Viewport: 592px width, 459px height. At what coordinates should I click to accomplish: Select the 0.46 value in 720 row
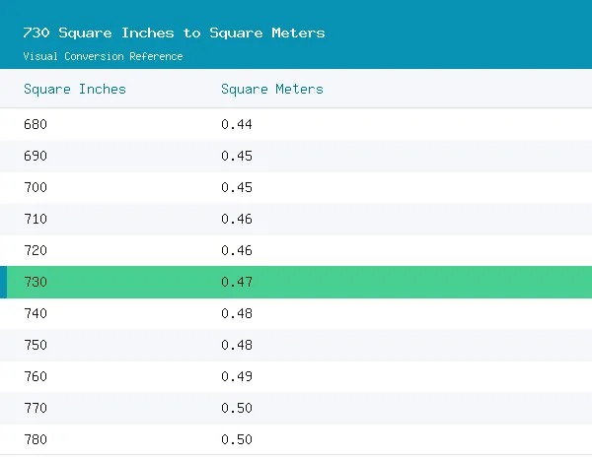coord(237,250)
